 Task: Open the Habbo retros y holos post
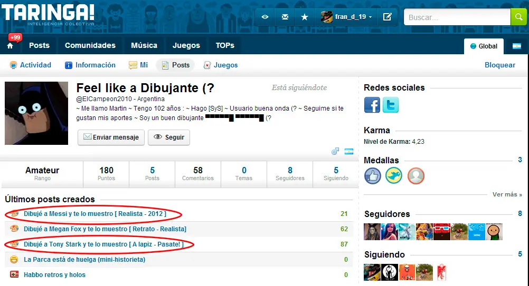coord(54,275)
